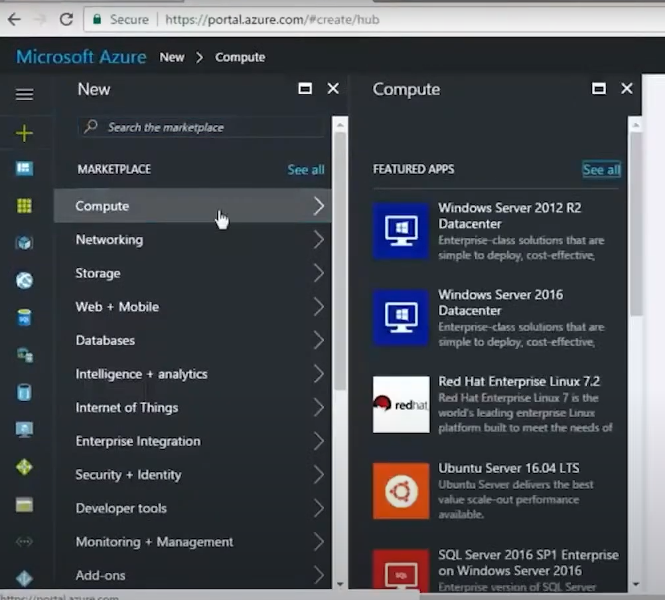Click the Compute blade vertical scrollbar thumb
The height and width of the screenshot is (600, 665).
click(635, 224)
